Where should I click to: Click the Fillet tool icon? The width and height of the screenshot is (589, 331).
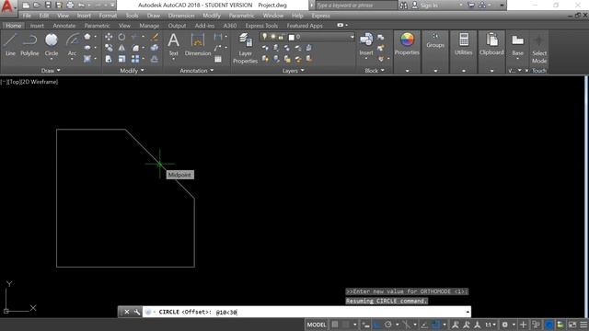[x=135, y=48]
